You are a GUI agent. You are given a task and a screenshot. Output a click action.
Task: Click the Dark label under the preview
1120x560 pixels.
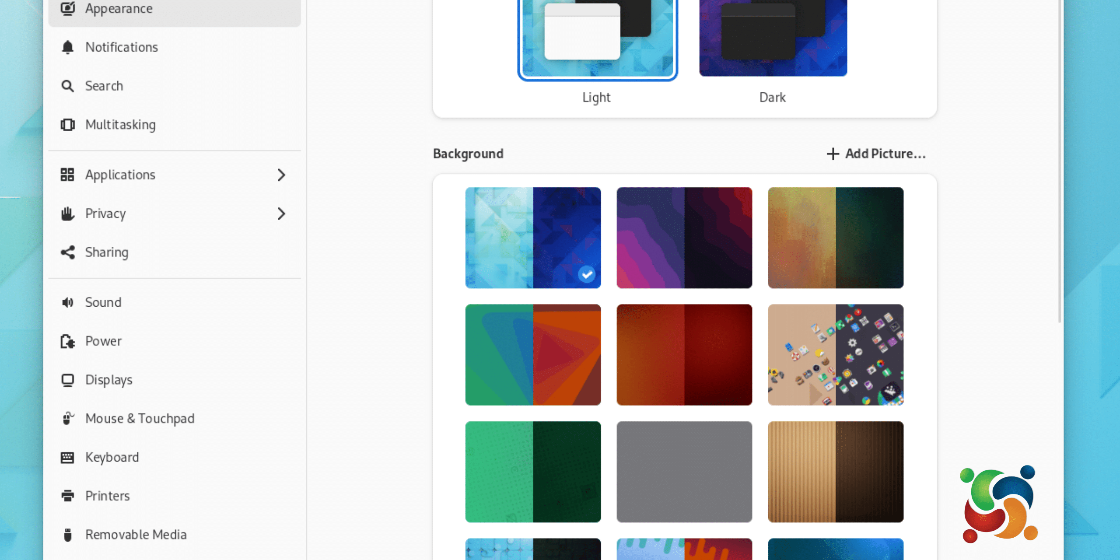click(x=773, y=97)
